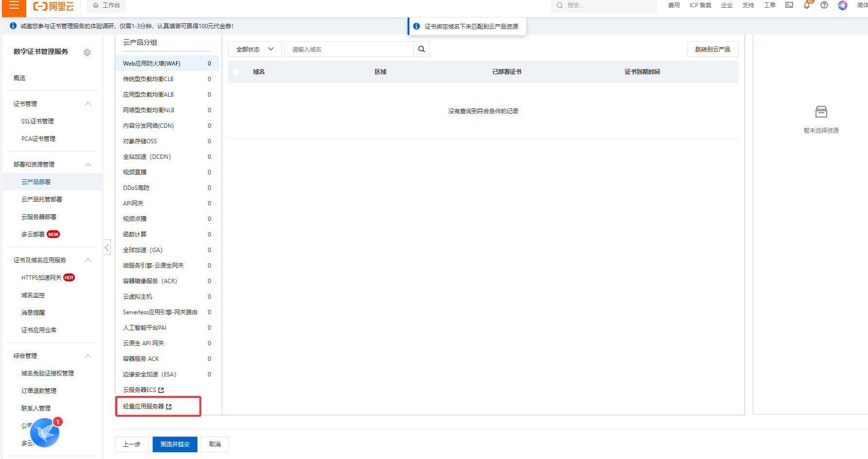Screen dimensions: 868x459
Task: Click the 跳转到云产品 button
Action: 712,49
